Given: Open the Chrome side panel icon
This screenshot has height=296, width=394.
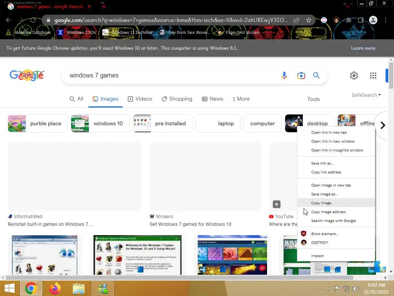Looking at the screenshot, I should click(361, 20).
